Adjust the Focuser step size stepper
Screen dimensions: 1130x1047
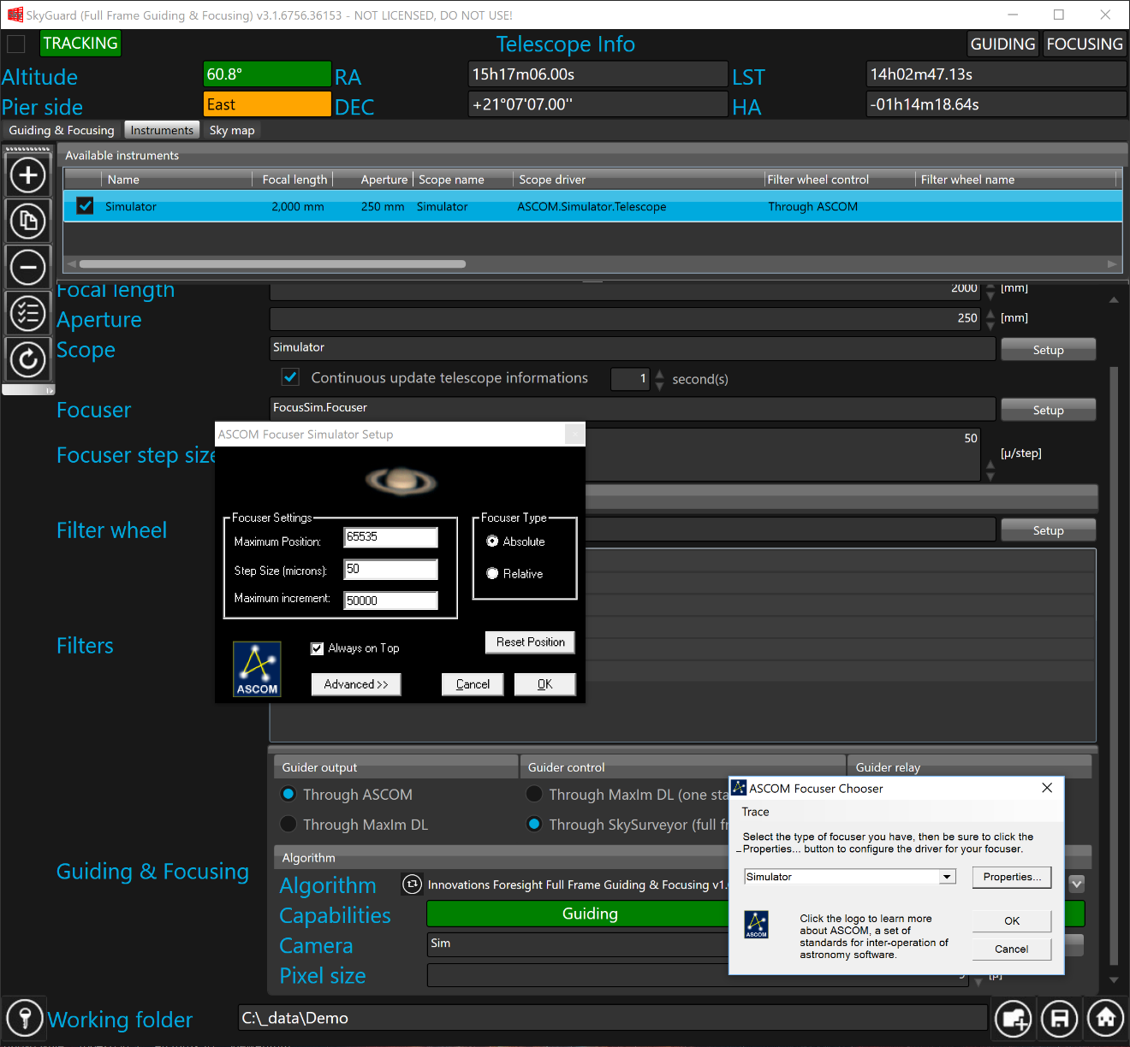990,471
